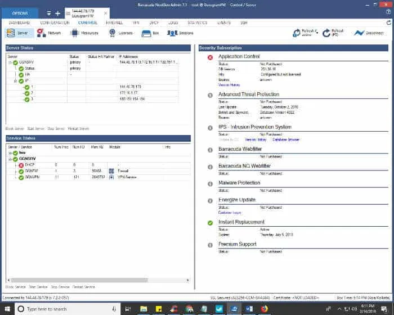Click the Advanced Threat Protection info icon

[210, 95]
